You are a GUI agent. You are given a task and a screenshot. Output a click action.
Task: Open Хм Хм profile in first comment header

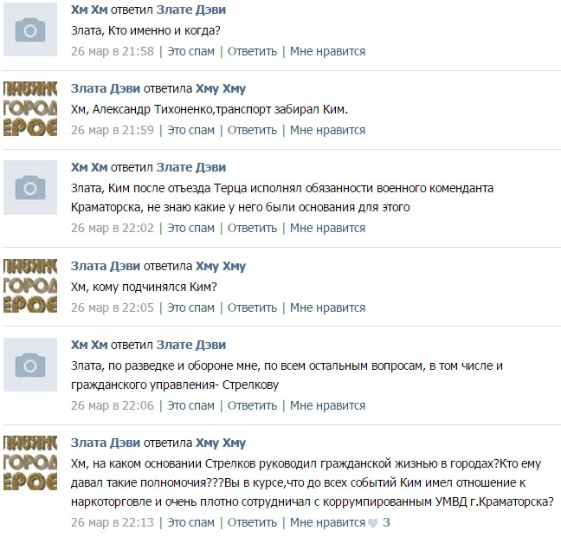point(89,10)
